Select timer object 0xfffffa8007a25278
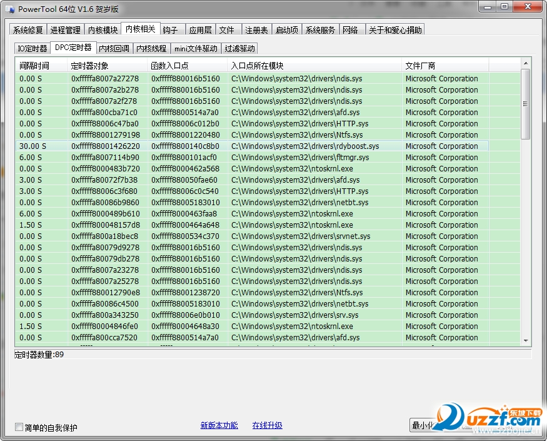This screenshot has height=441, width=547. tap(105, 281)
